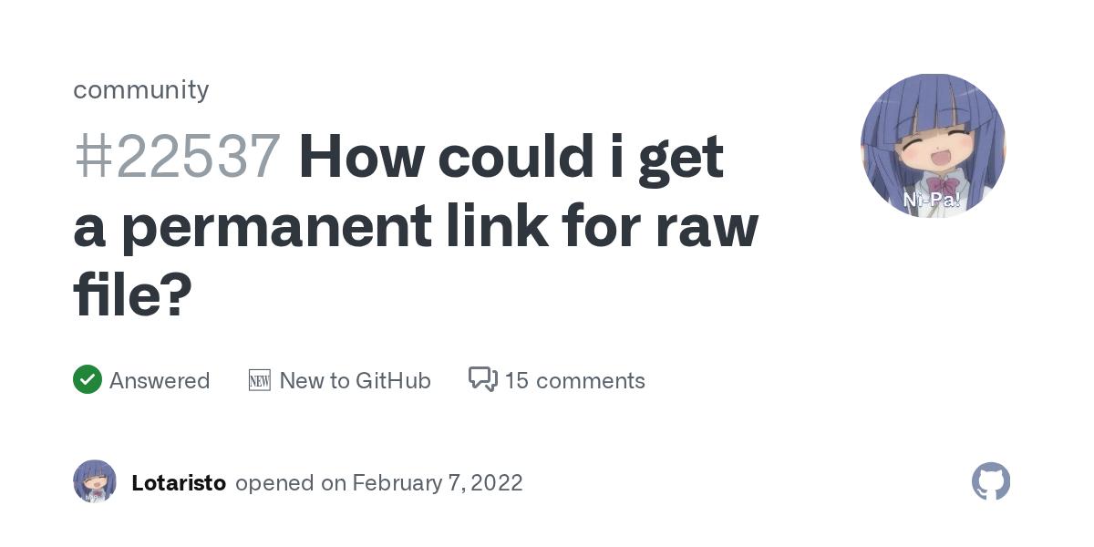Viewport: 1094px width, 547px height.
Task: Open the Lotaristo username link
Action: coord(179,482)
